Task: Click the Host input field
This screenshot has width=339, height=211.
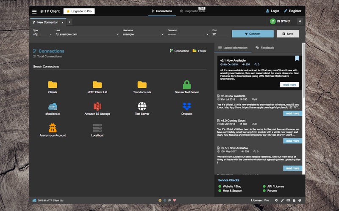Action: click(85, 34)
